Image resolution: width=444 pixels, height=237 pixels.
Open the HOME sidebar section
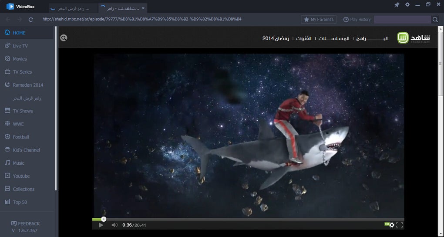pos(27,33)
